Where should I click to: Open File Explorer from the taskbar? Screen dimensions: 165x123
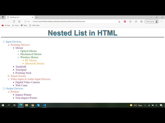point(27,105)
